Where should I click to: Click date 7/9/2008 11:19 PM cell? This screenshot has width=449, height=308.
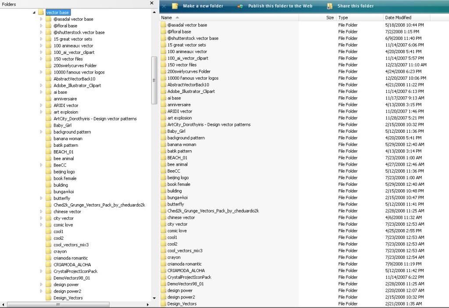403,264
